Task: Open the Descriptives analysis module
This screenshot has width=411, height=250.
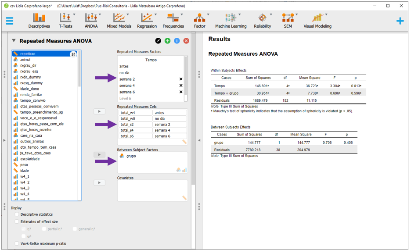Action: tap(39, 20)
